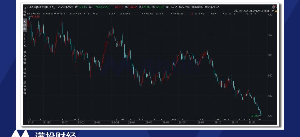Click the red event marker in star row
Viewport: 300px width, 137px height.
coord(192,14)
